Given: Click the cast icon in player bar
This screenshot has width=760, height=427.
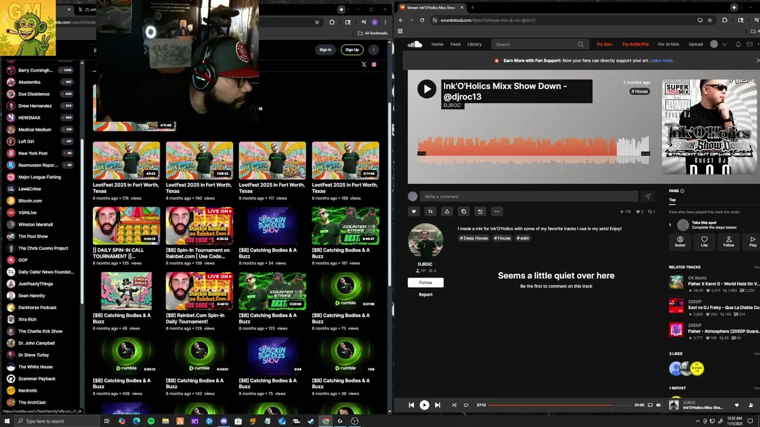Looking at the screenshot, I should [x=650, y=405].
